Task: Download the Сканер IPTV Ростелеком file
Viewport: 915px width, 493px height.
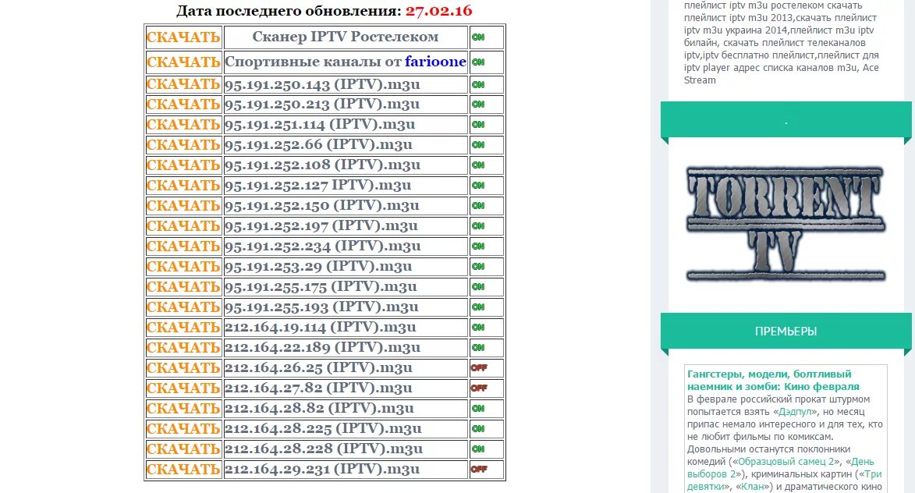Action: 183,37
